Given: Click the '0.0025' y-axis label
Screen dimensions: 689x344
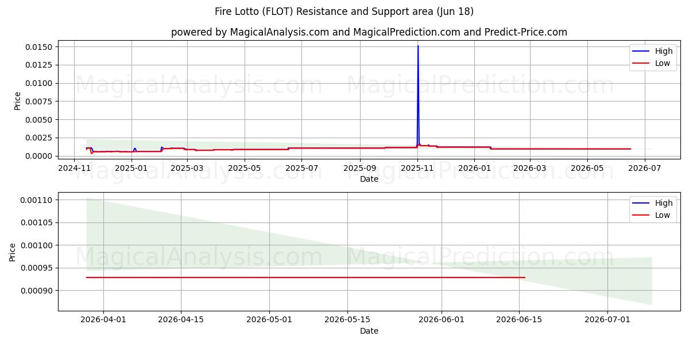Looking at the screenshot, I should point(40,138).
